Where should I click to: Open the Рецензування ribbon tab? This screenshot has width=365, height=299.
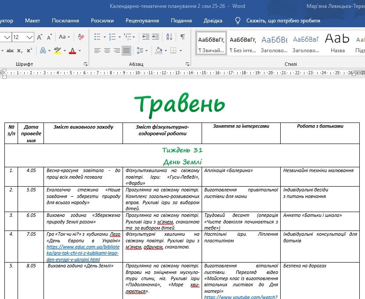(142, 21)
